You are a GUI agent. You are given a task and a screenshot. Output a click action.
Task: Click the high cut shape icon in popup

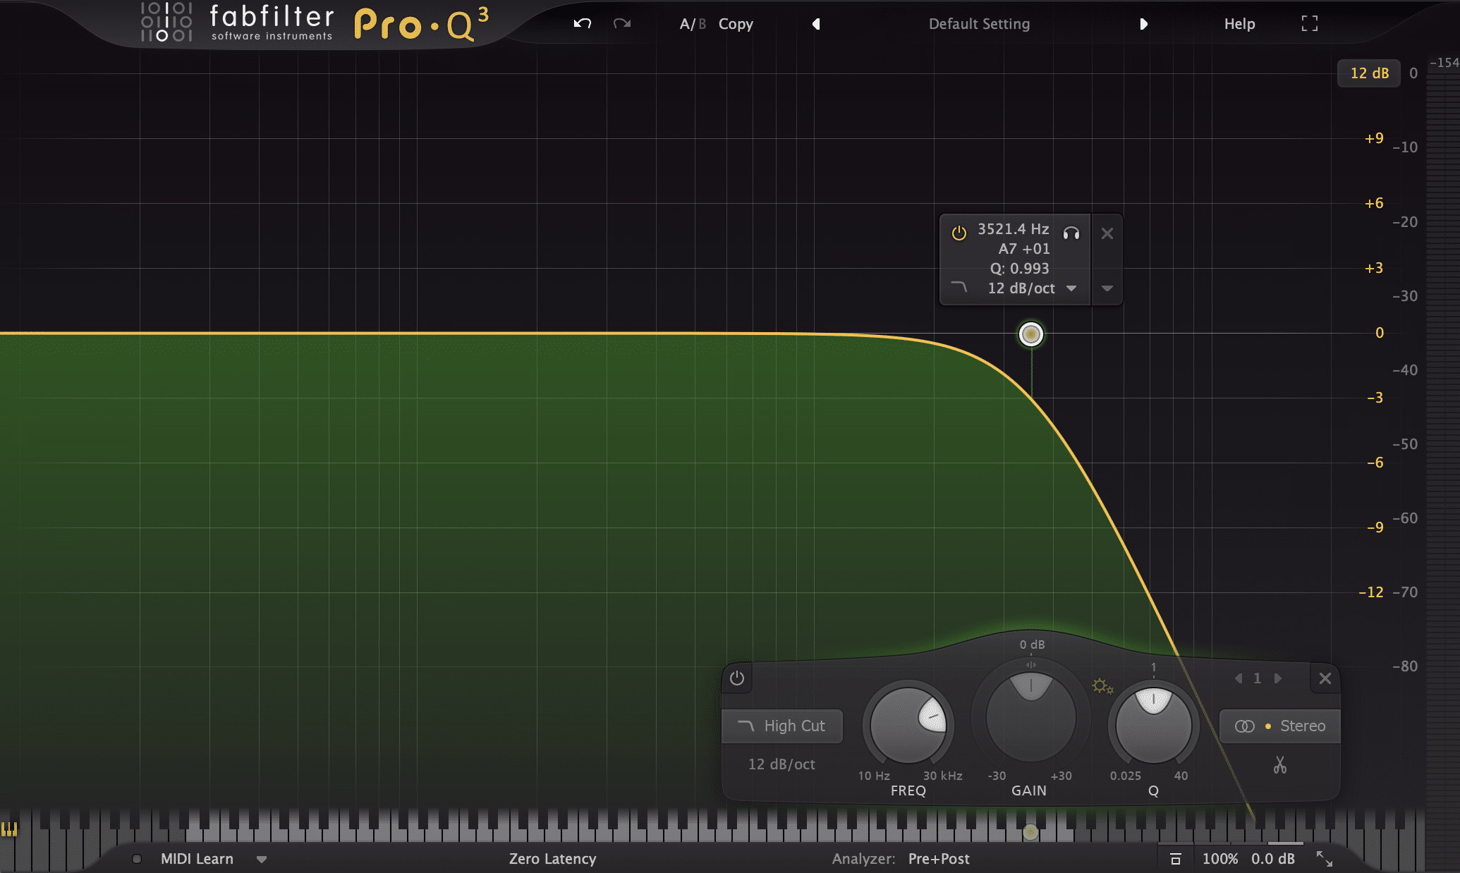[959, 287]
